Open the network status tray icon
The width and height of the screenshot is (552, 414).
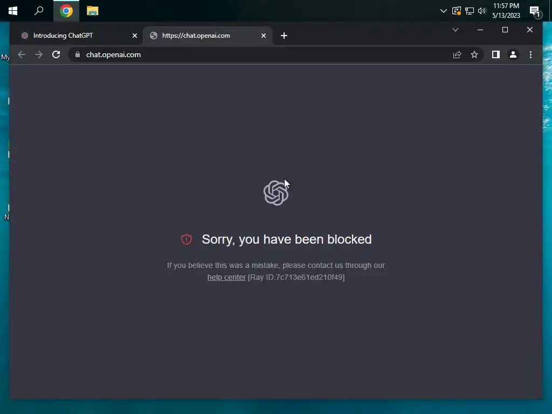click(x=470, y=11)
